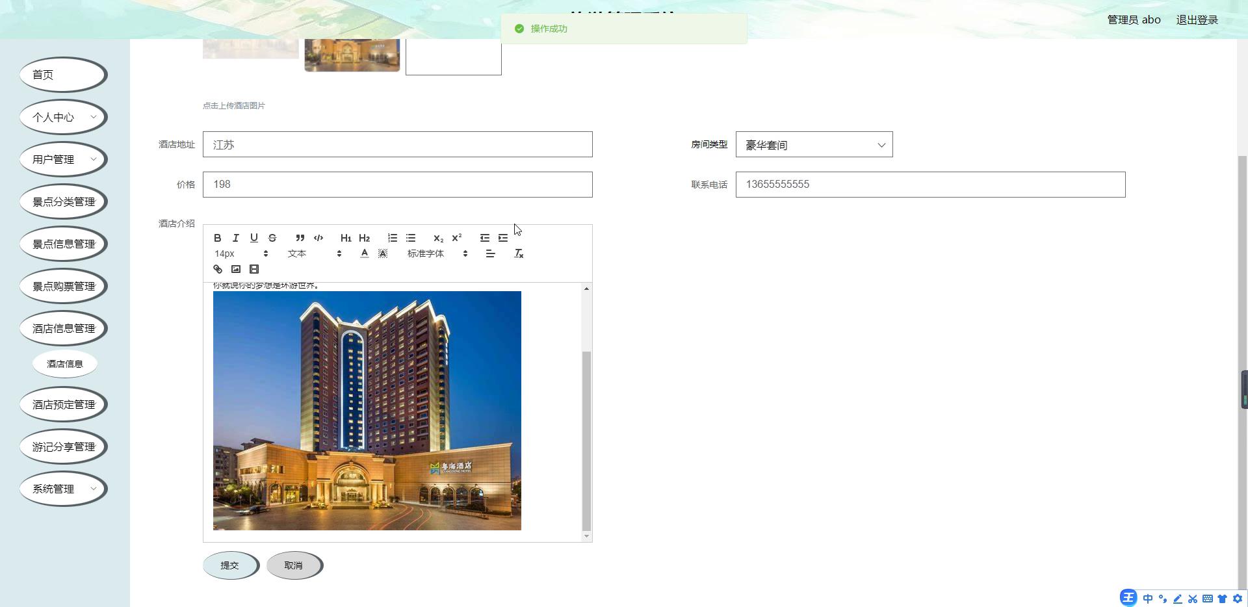Toggle bold formatting in editor toolbar
The width and height of the screenshot is (1248, 607).
[x=218, y=238]
